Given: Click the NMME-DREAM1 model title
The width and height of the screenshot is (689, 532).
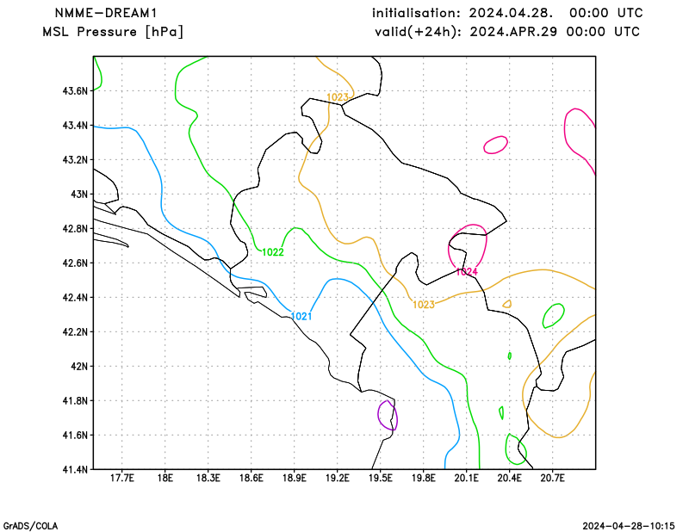Looking at the screenshot, I should [106, 13].
